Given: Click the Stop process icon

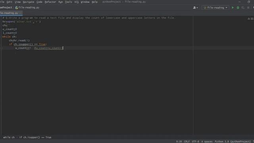Looking at the screenshot, I should 248,8.
